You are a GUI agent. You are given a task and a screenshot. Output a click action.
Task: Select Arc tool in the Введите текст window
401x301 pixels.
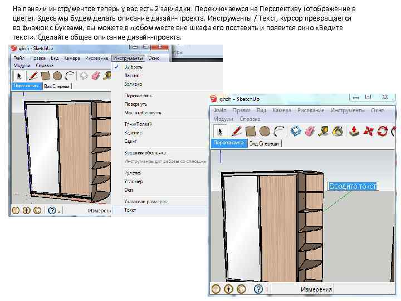[279, 131]
